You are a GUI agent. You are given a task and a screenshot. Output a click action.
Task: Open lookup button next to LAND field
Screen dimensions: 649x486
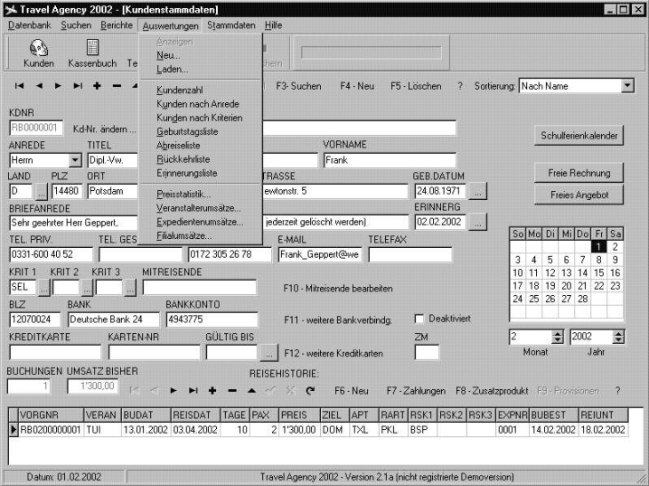pyautogui.click(x=42, y=191)
